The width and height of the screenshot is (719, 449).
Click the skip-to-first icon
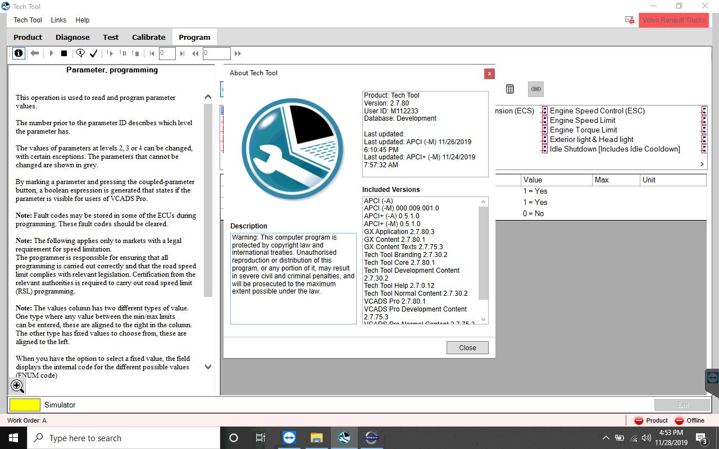tap(152, 53)
